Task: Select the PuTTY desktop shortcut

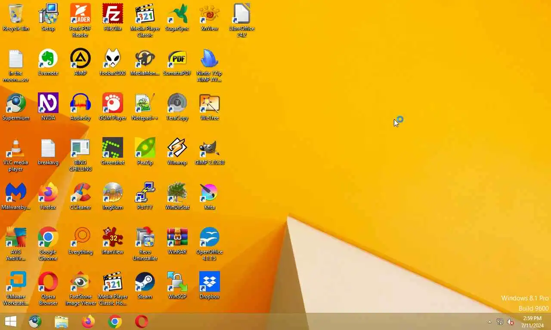Action: click(145, 196)
